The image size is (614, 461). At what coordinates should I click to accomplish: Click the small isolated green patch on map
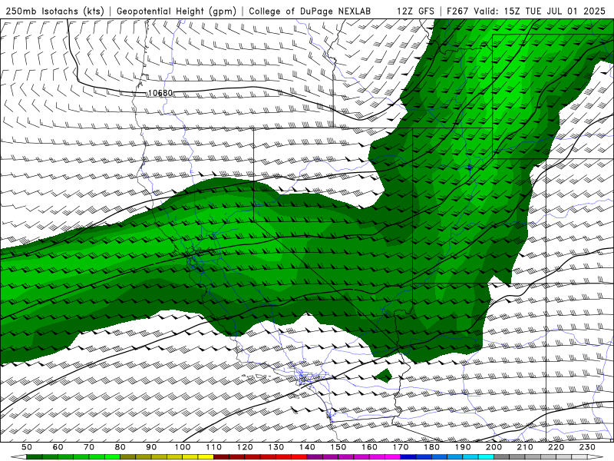[x=384, y=376]
